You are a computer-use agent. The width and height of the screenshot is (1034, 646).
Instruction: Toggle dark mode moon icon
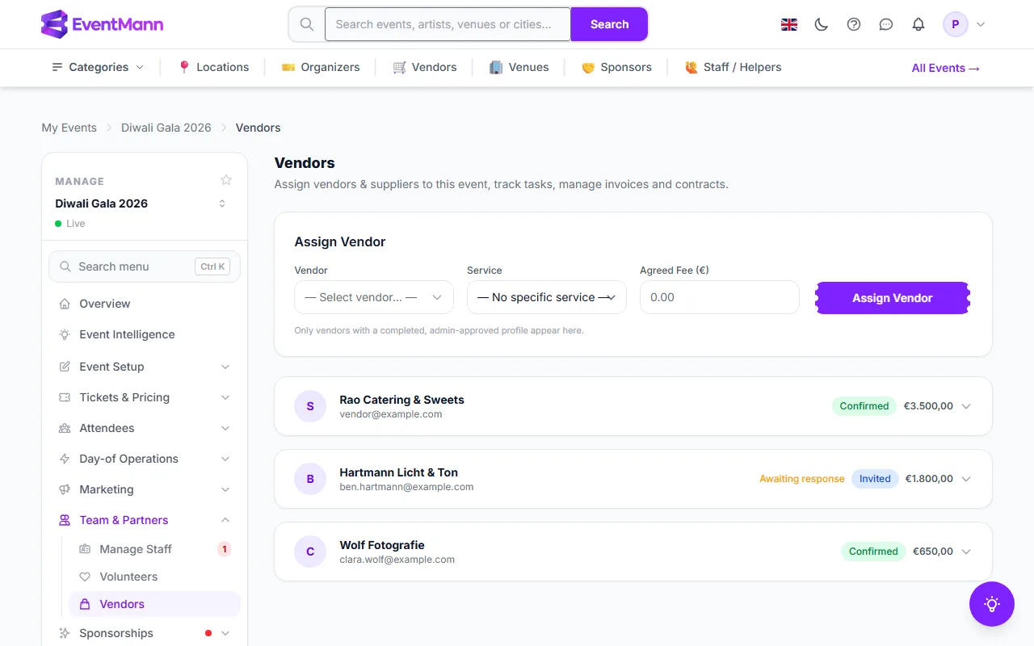click(822, 24)
